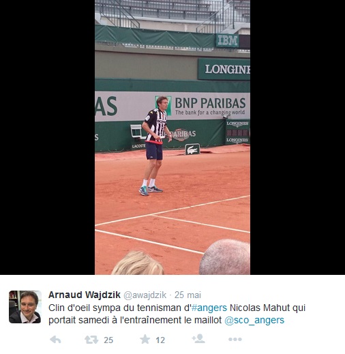
Task: Open Arnaud Wajdzik's profile picture
Action: click(x=25, y=307)
